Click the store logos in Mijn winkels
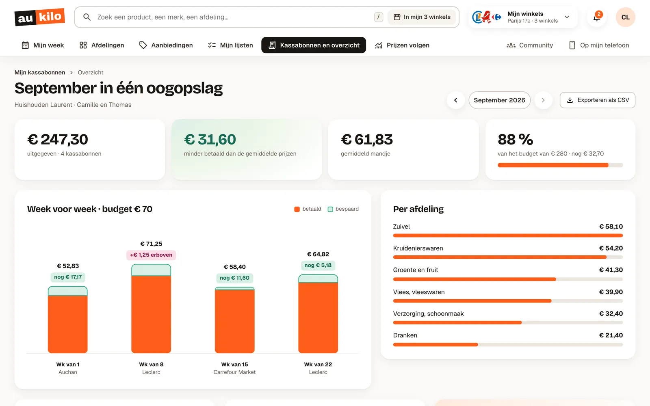 tap(487, 17)
